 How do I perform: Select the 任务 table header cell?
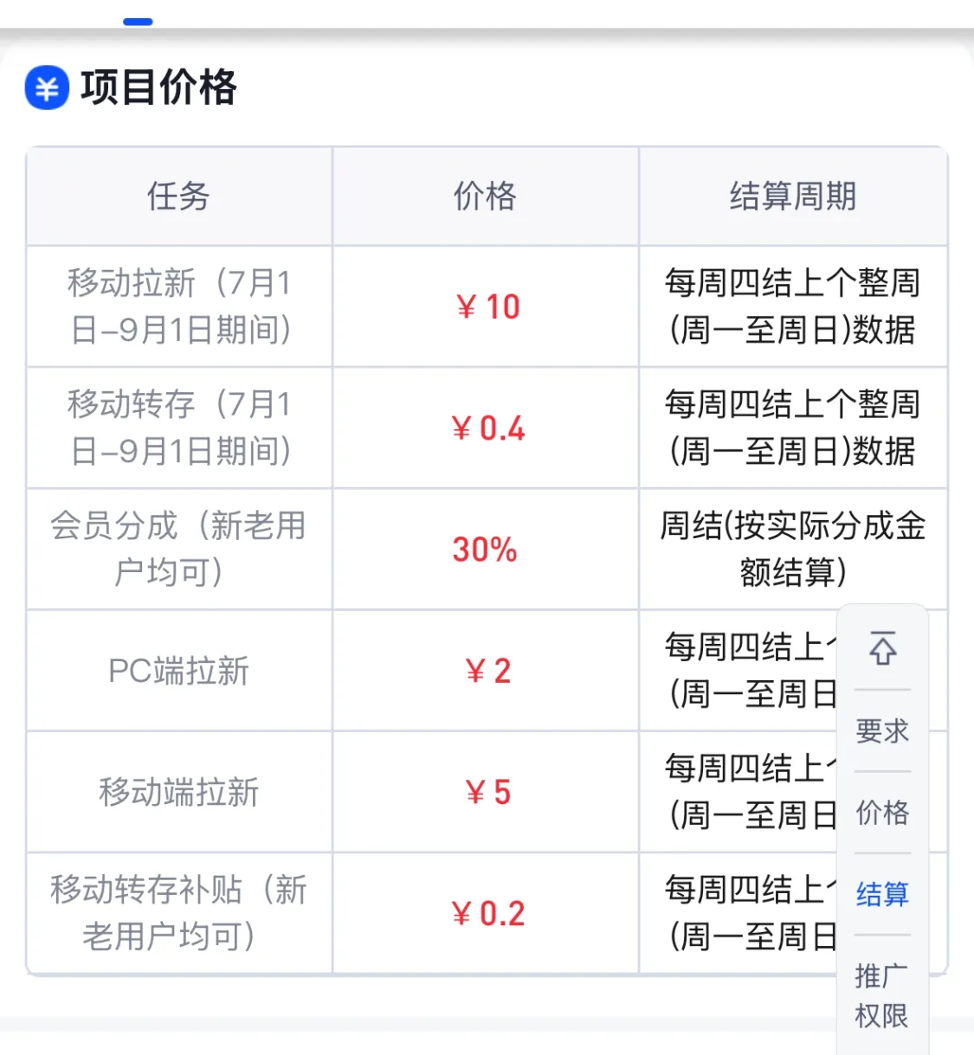tap(178, 197)
